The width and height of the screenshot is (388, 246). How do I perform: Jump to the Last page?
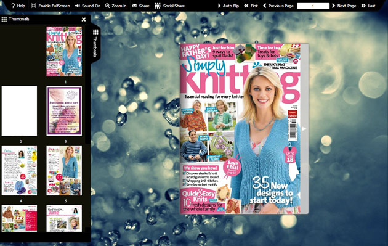[x=368, y=6]
